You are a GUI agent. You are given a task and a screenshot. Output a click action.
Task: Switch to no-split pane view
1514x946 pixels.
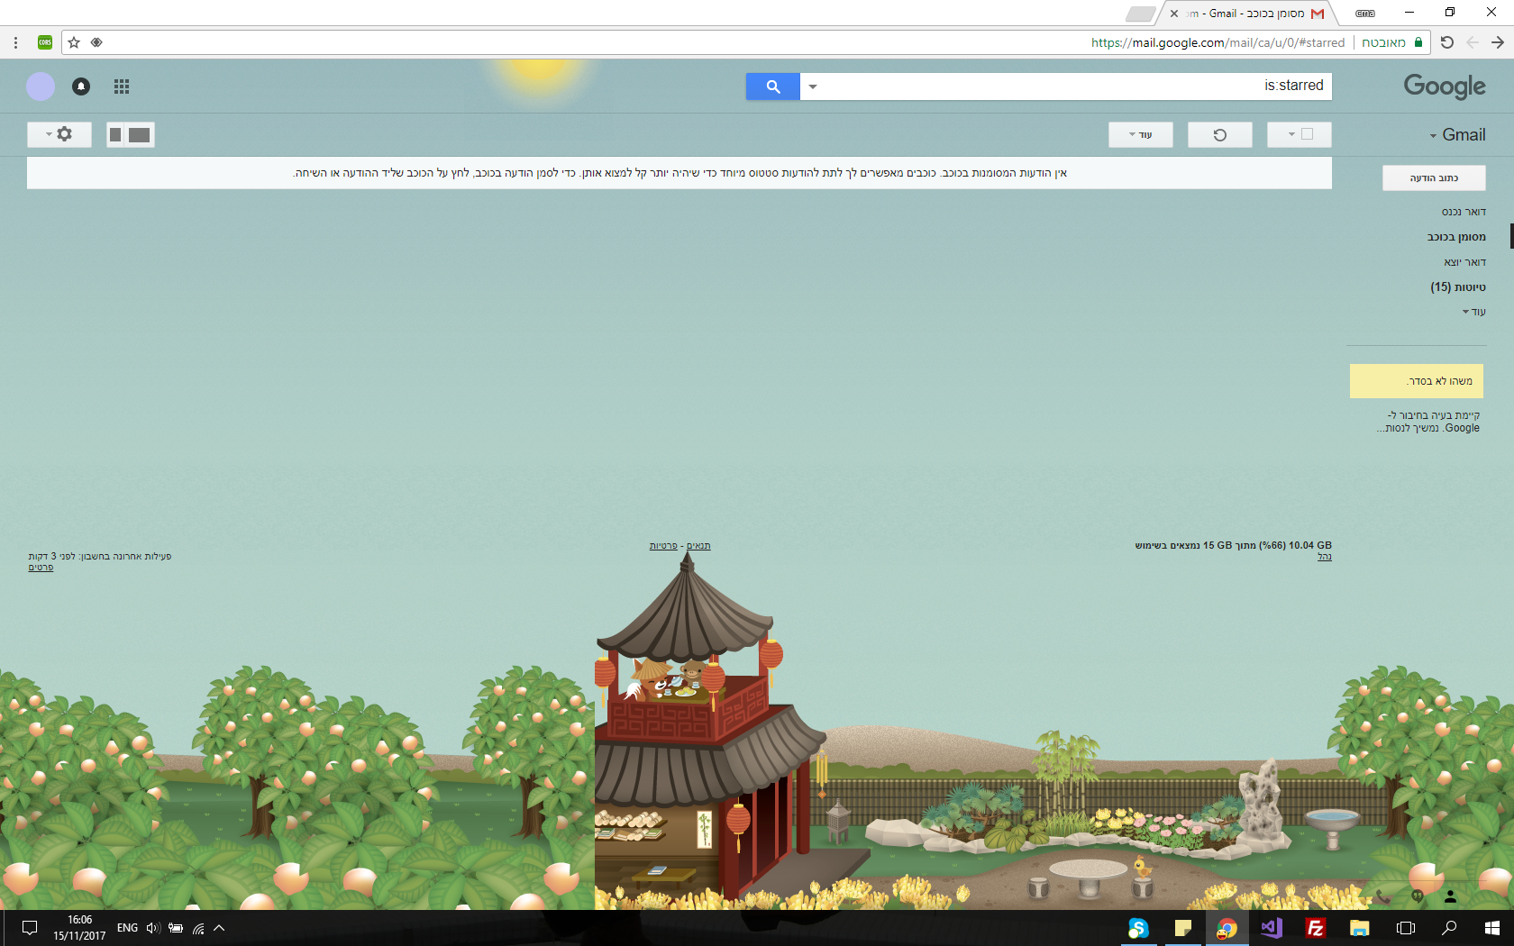[x=140, y=134]
